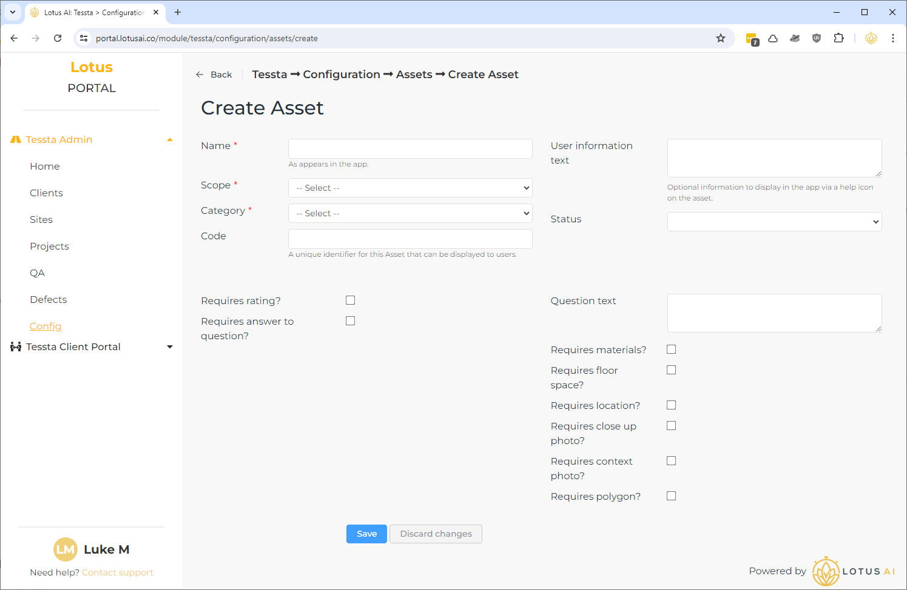This screenshot has height=590, width=907.
Task: Collapse the Tessta Admin section arrow
Action: point(170,140)
